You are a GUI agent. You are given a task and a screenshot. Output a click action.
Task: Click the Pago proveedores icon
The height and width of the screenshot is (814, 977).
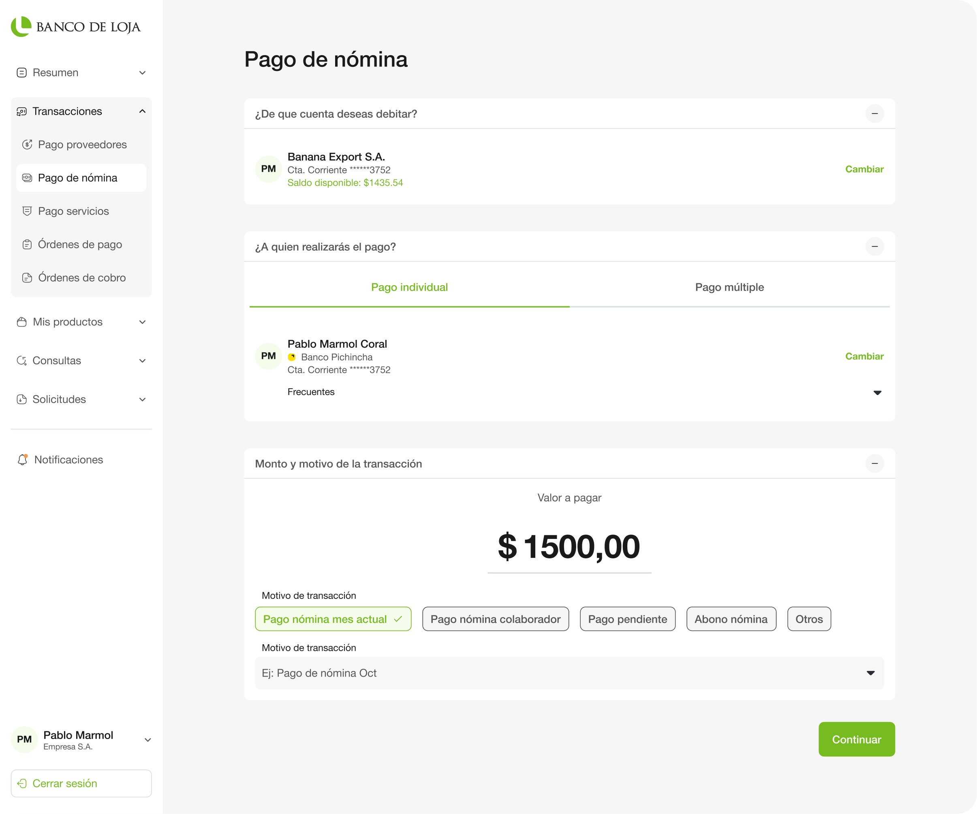pyautogui.click(x=27, y=145)
